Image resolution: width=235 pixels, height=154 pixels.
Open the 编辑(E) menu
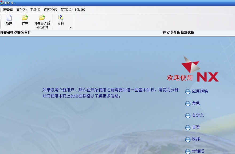point(8,10)
